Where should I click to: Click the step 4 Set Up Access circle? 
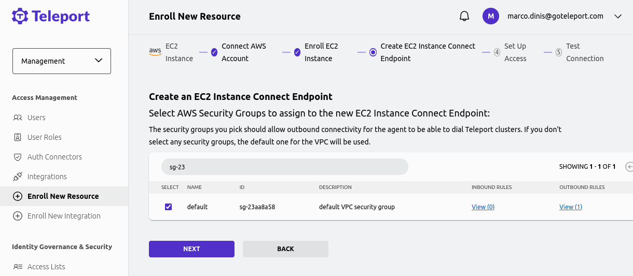[x=497, y=52]
